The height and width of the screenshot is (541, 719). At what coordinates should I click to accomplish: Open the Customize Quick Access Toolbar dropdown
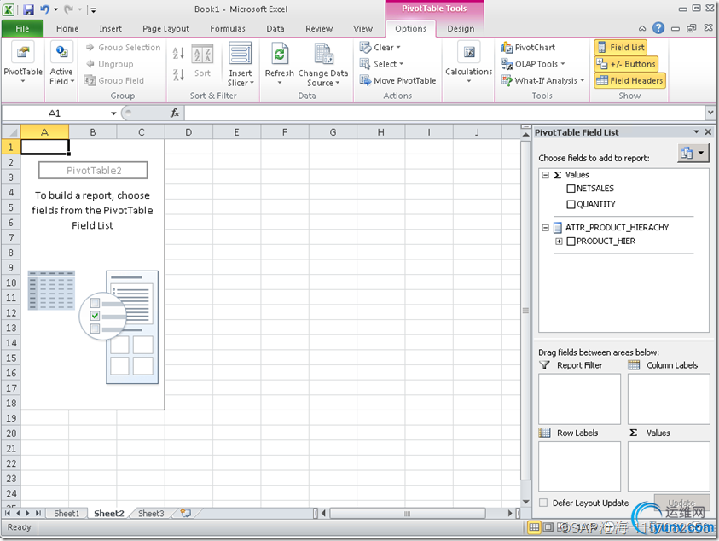92,9
